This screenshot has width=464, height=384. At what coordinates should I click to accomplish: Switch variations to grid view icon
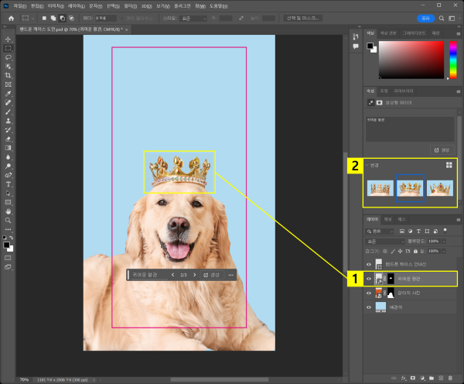[448, 165]
